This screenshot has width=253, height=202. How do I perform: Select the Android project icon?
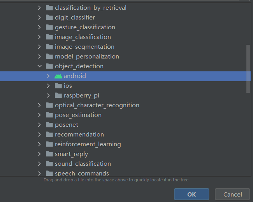(x=58, y=76)
